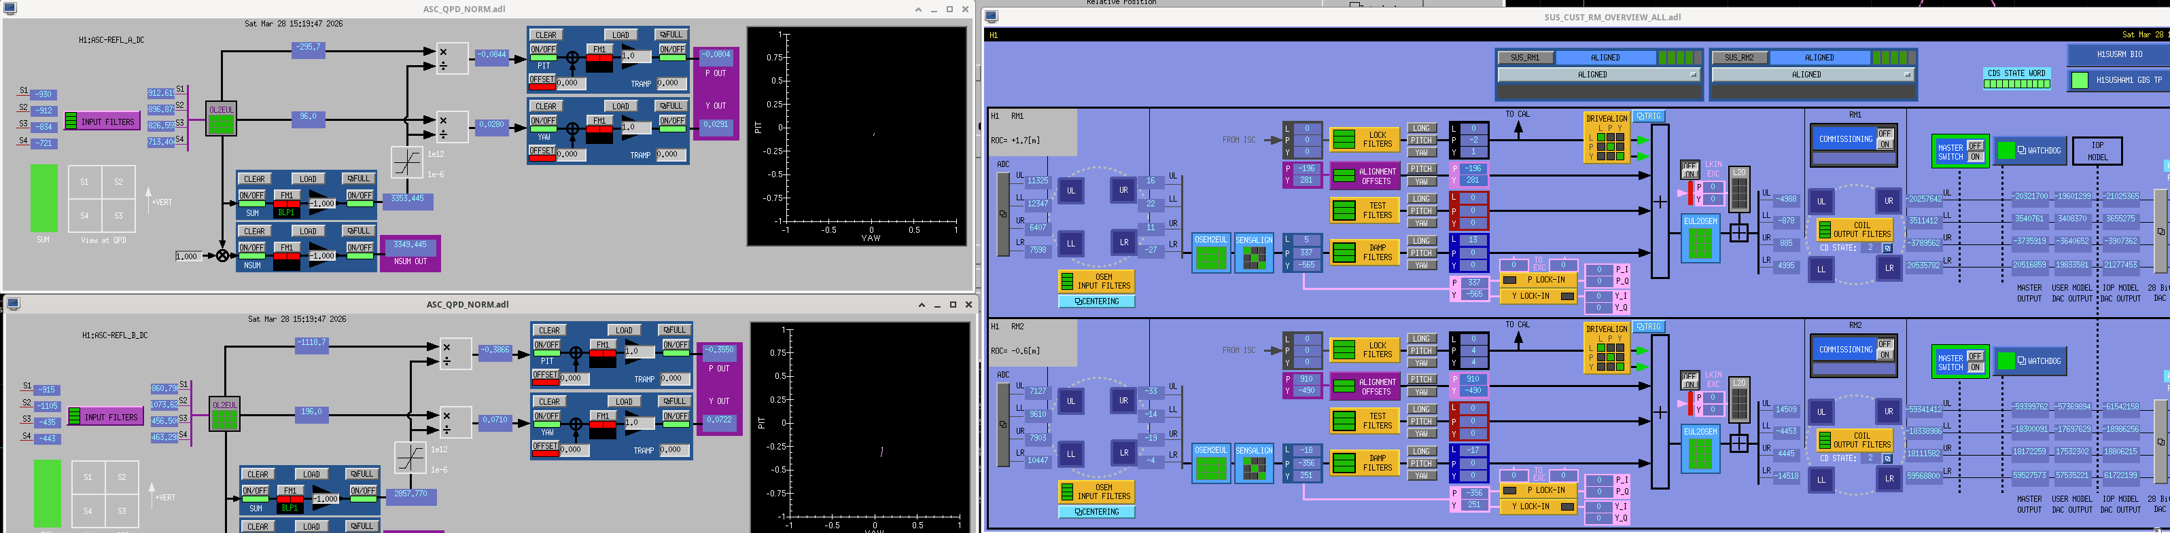Click CLEAR on the YAW filter in REFL_A_DC
Viewport: 2170px width, 533px height.
(546, 106)
